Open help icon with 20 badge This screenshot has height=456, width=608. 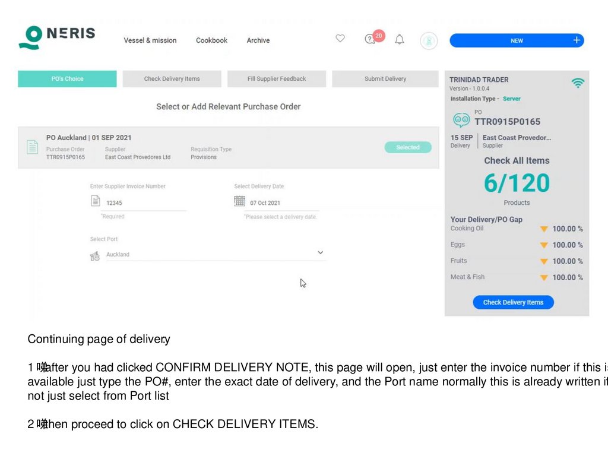coord(370,39)
